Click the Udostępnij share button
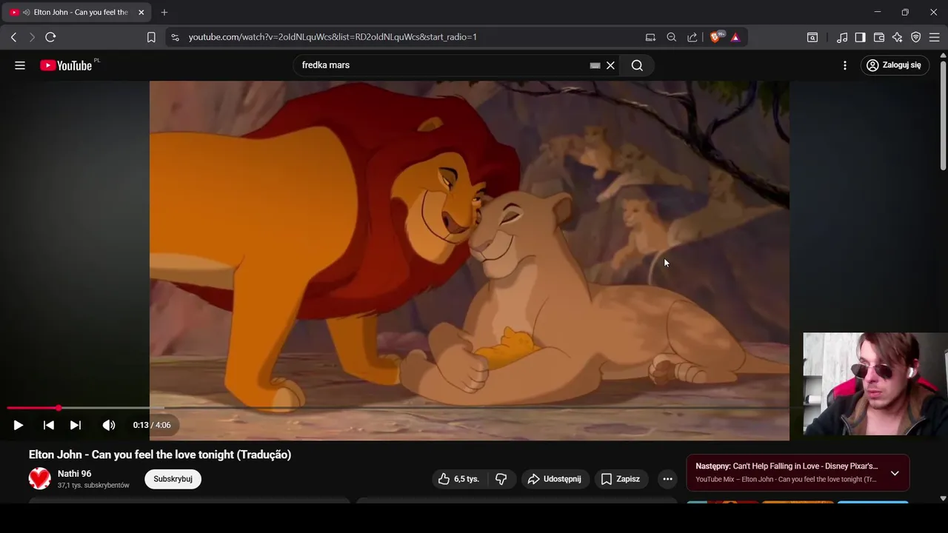This screenshot has width=948, height=533. (x=555, y=479)
